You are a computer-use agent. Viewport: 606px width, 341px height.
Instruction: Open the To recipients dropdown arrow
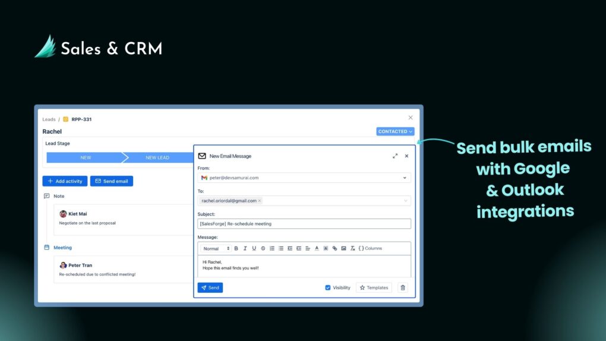pos(405,201)
